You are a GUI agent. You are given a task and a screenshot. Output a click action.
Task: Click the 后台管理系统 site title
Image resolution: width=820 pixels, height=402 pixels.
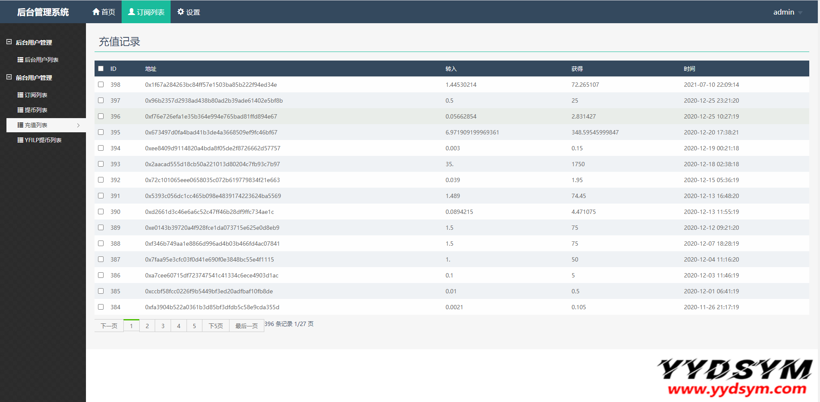[43, 12]
